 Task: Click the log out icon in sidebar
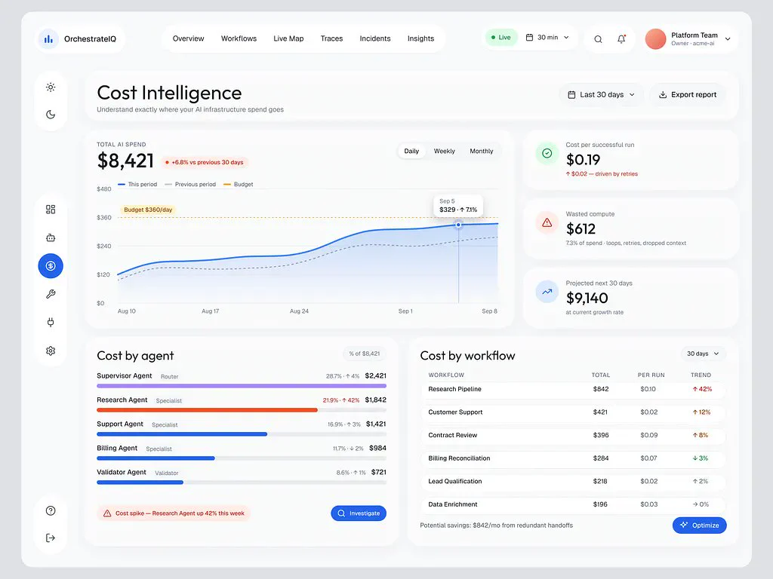coord(51,538)
